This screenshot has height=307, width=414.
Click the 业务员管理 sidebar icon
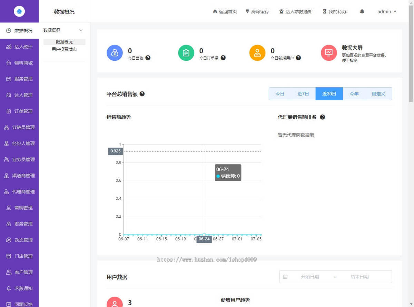tap(6, 159)
